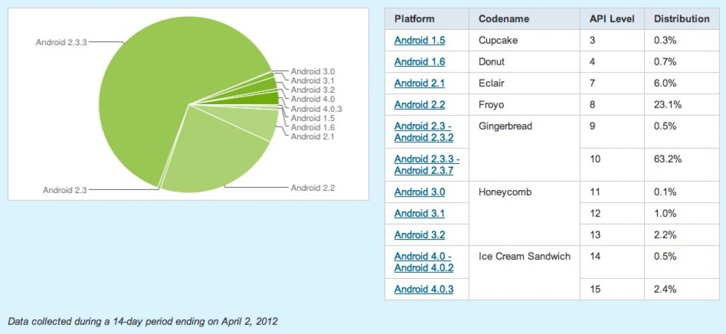The width and height of the screenshot is (726, 334).
Task: Click the Android 2.1 link in table
Action: (x=419, y=83)
